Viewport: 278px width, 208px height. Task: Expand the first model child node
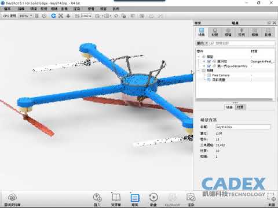coord(204,61)
